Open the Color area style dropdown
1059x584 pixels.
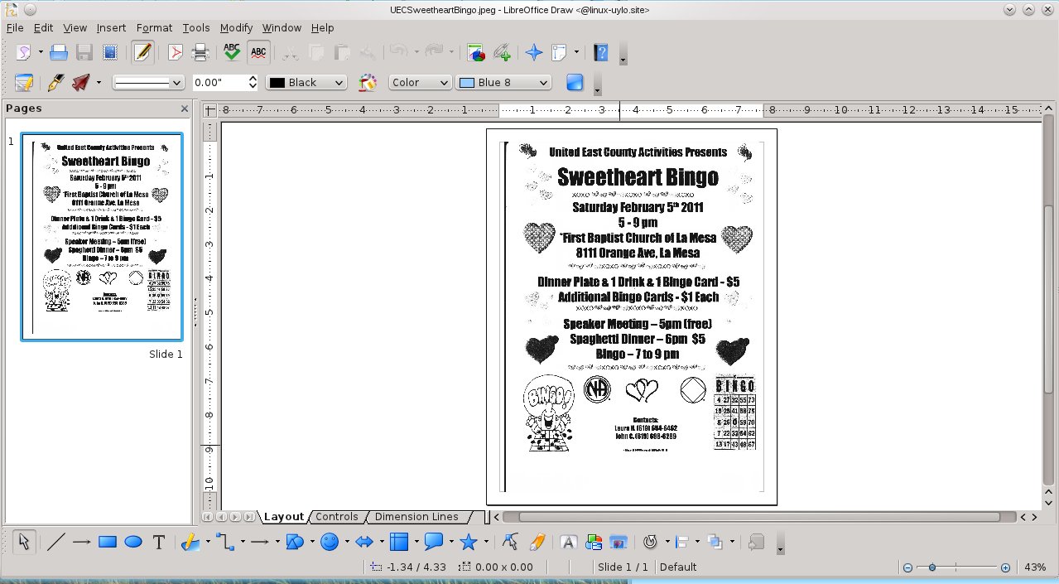[x=420, y=83]
